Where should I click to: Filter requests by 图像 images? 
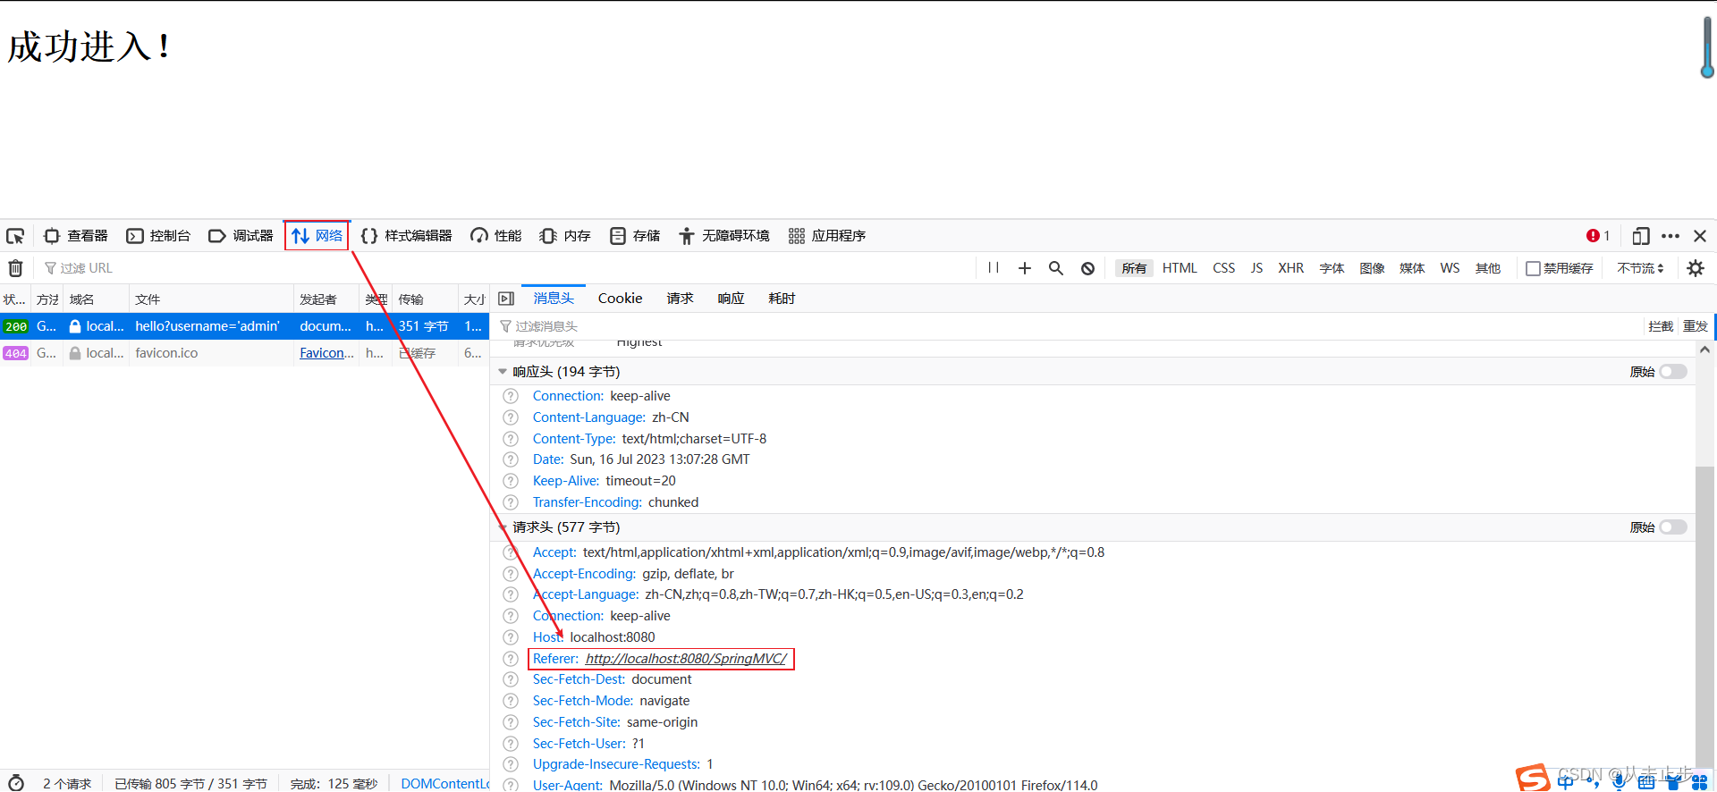1372,268
